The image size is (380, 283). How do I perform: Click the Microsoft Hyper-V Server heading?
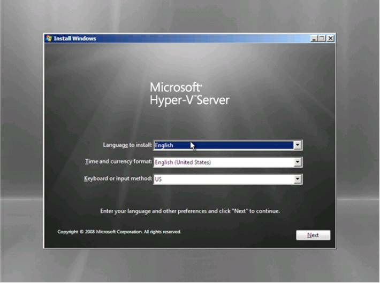(189, 94)
